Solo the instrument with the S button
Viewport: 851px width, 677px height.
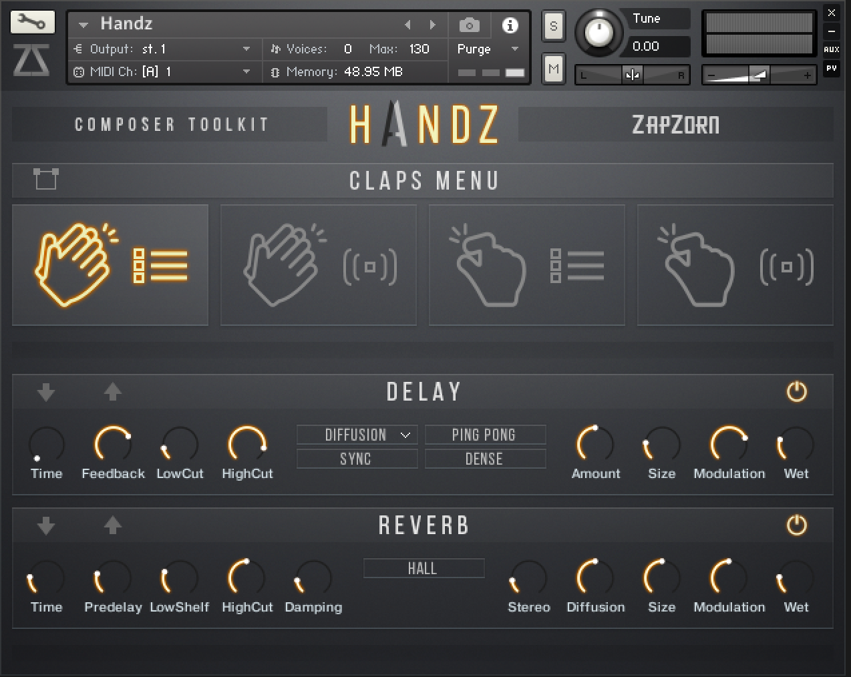click(x=553, y=26)
